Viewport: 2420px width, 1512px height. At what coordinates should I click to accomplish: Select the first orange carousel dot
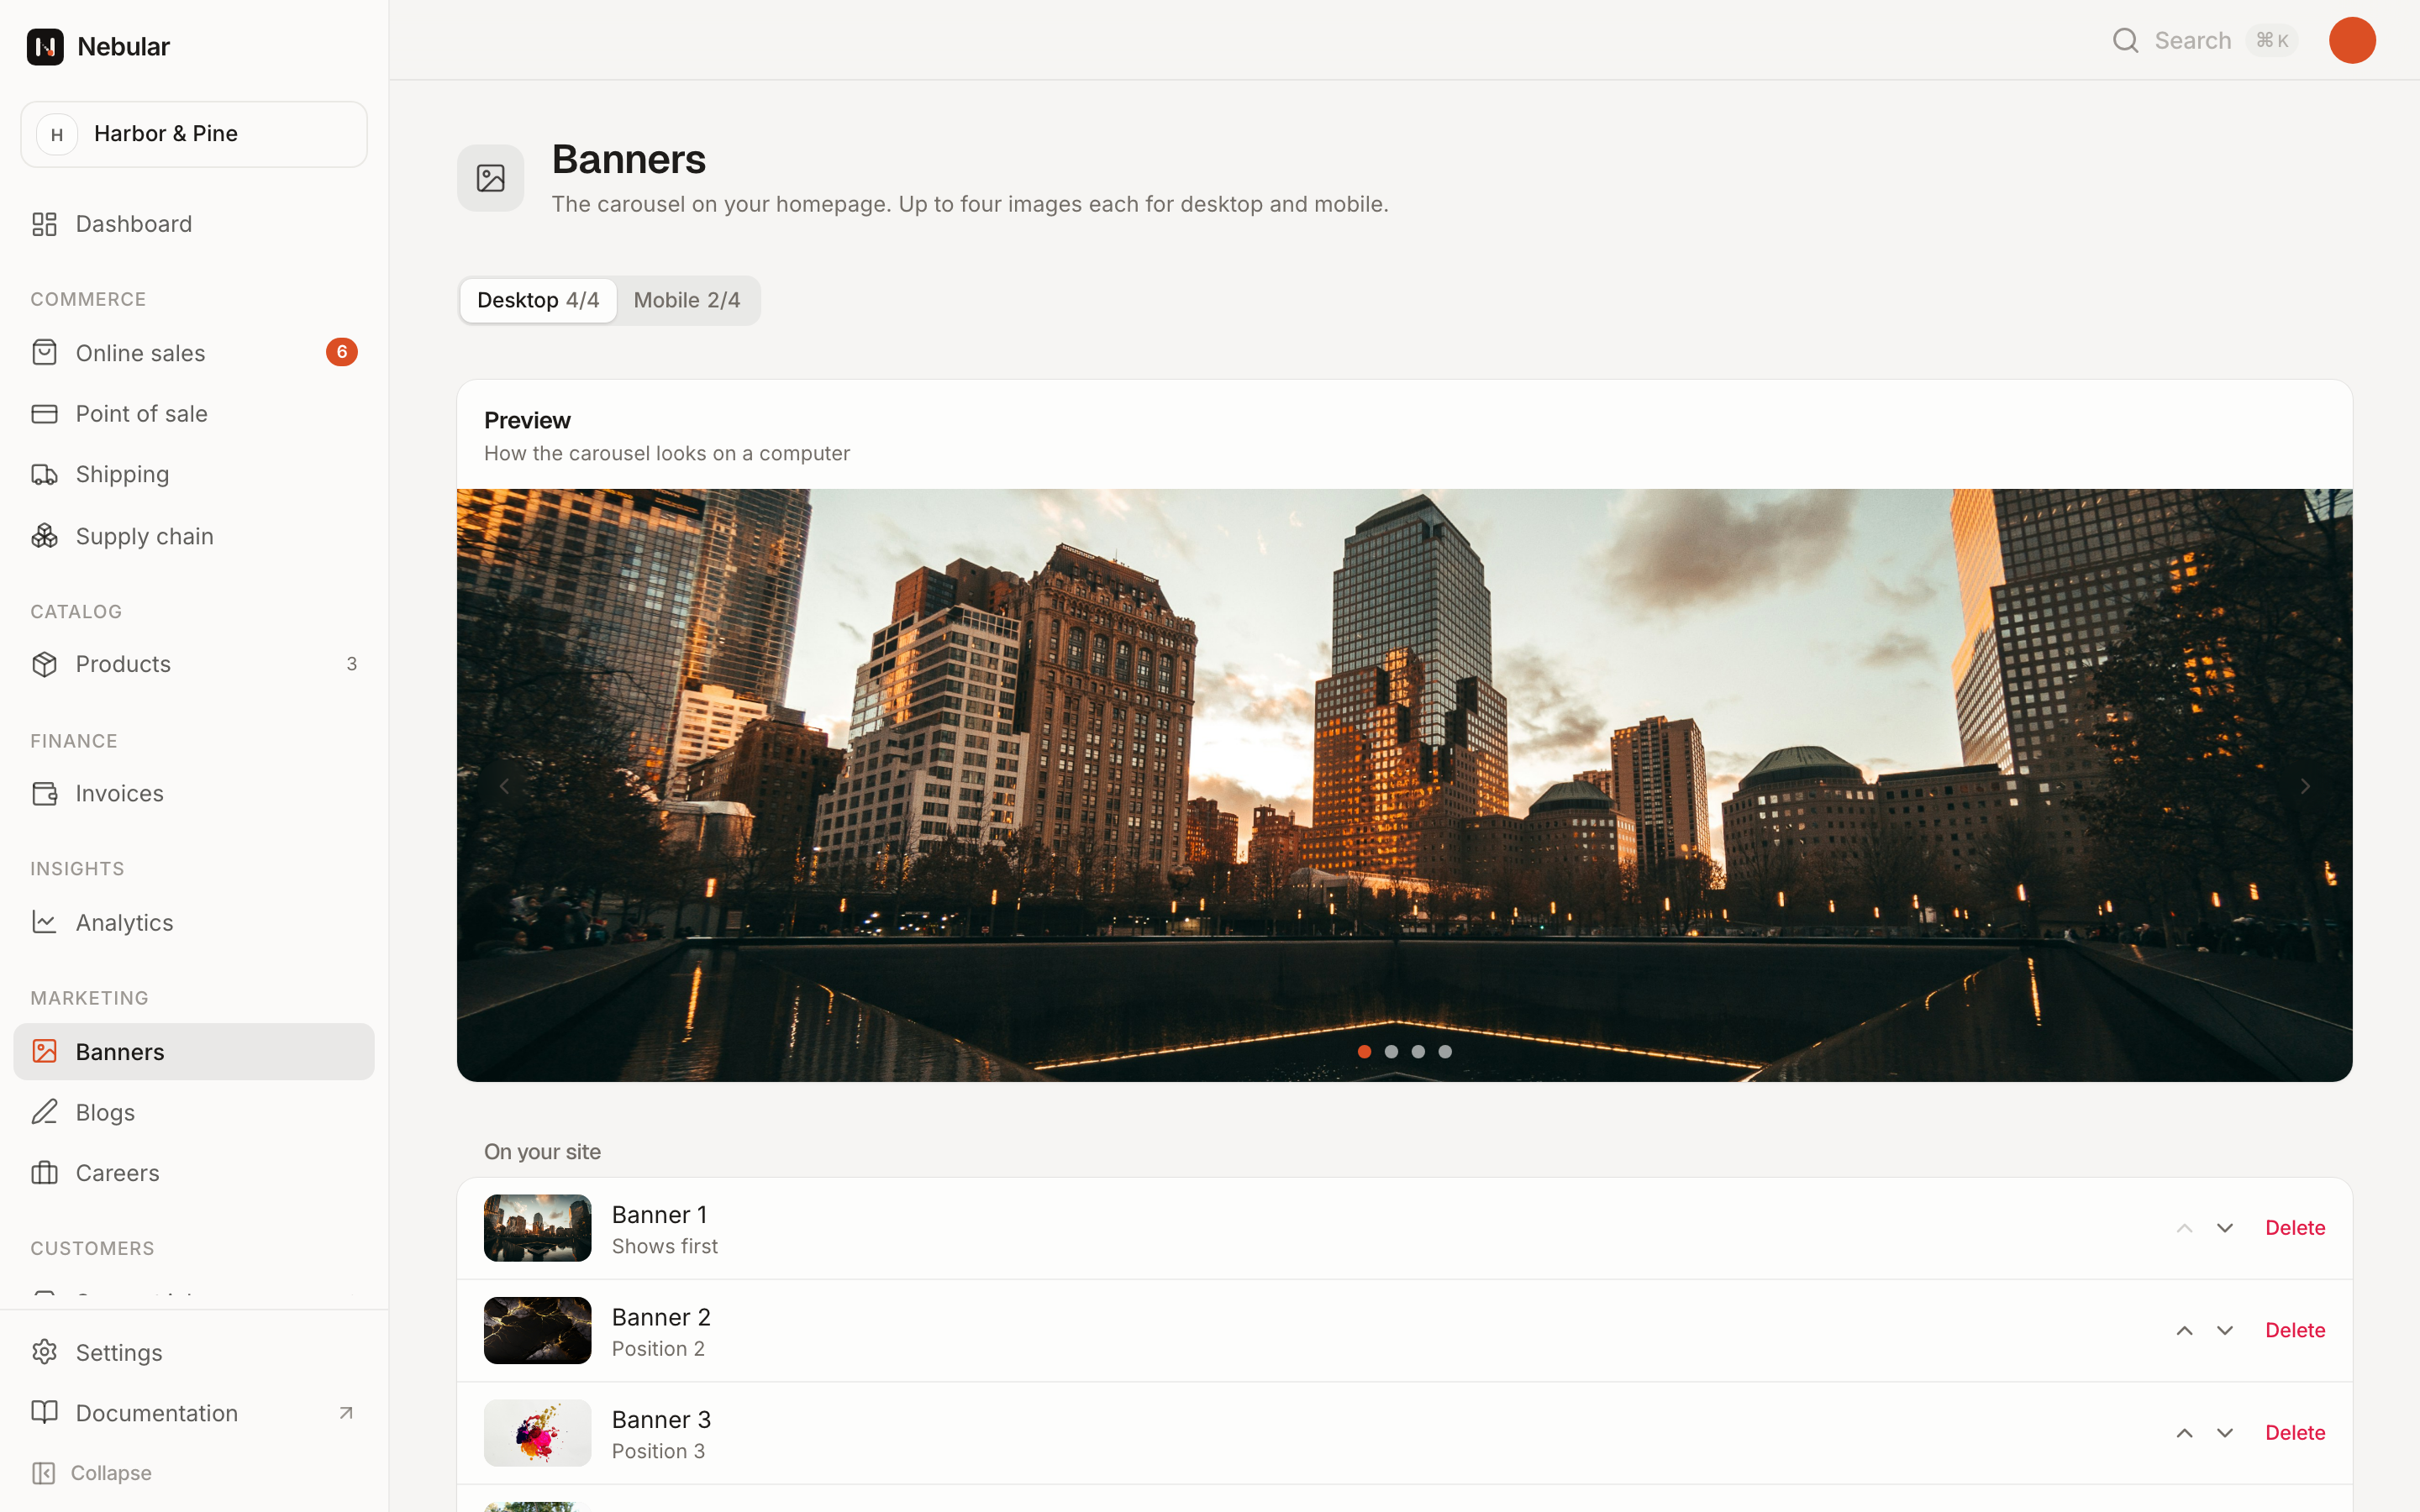click(1364, 1051)
